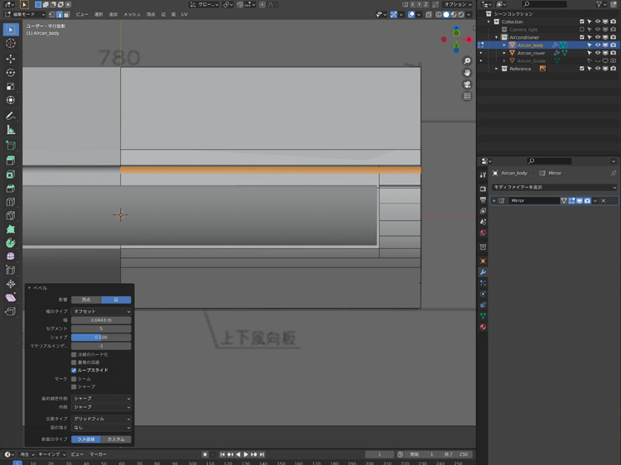Open the UV menu in viewport header
This screenshot has height=465, width=621.
(x=184, y=15)
